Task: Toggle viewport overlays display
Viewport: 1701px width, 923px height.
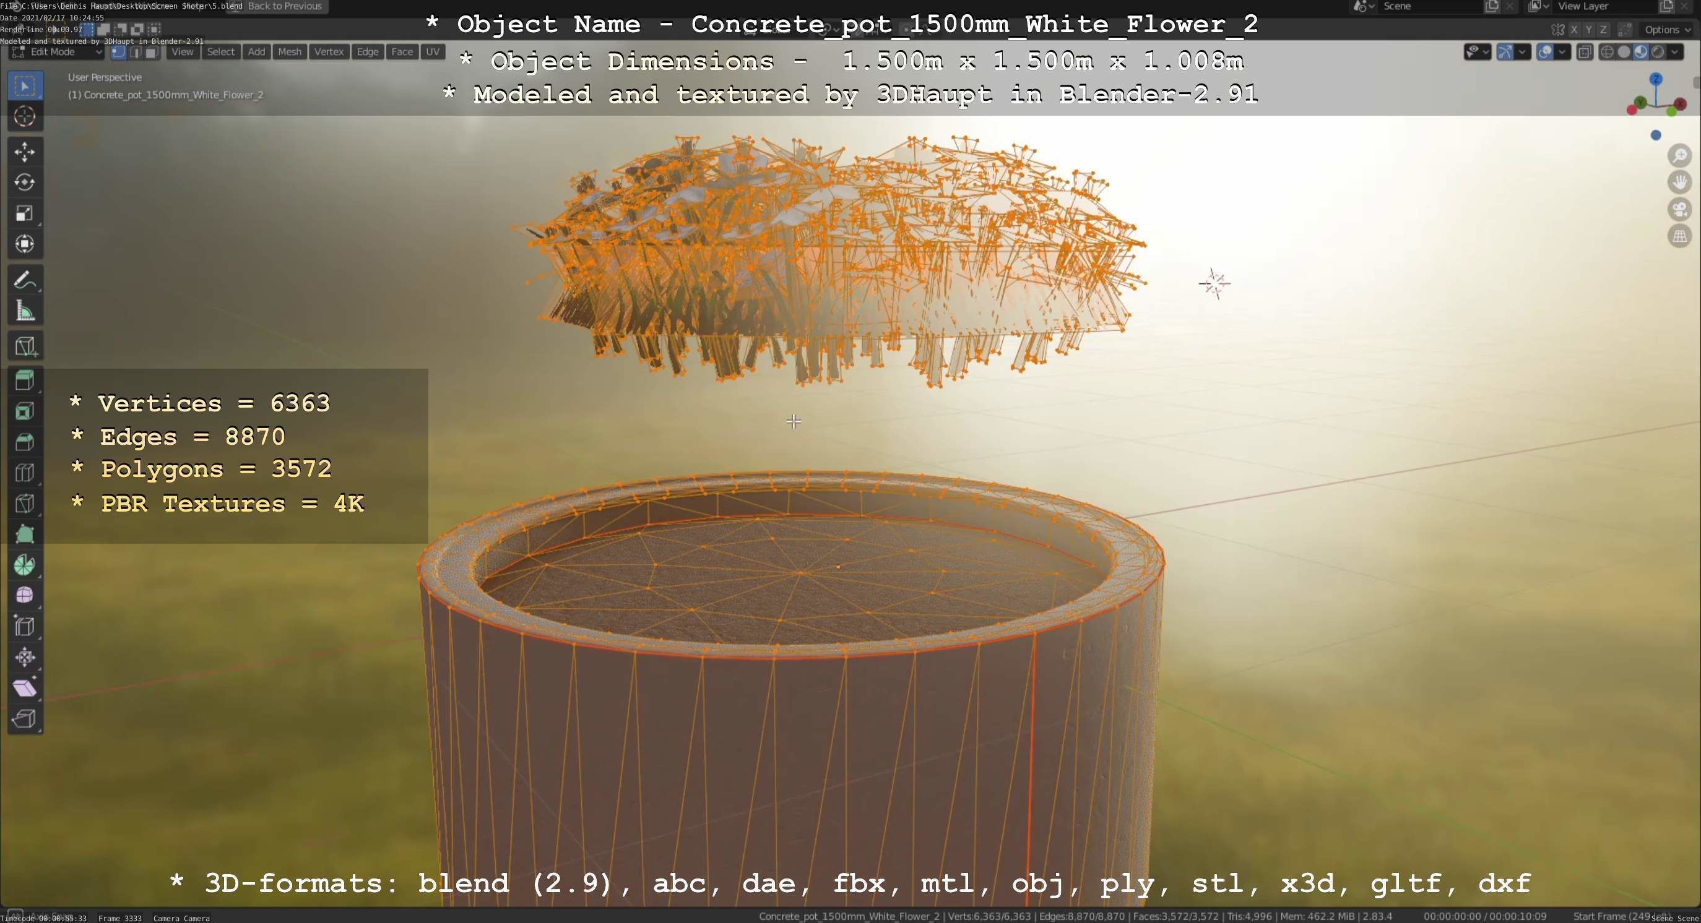Action: pyautogui.click(x=1544, y=52)
